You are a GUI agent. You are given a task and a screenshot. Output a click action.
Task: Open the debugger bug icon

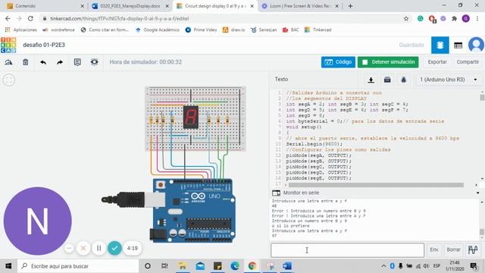click(404, 80)
